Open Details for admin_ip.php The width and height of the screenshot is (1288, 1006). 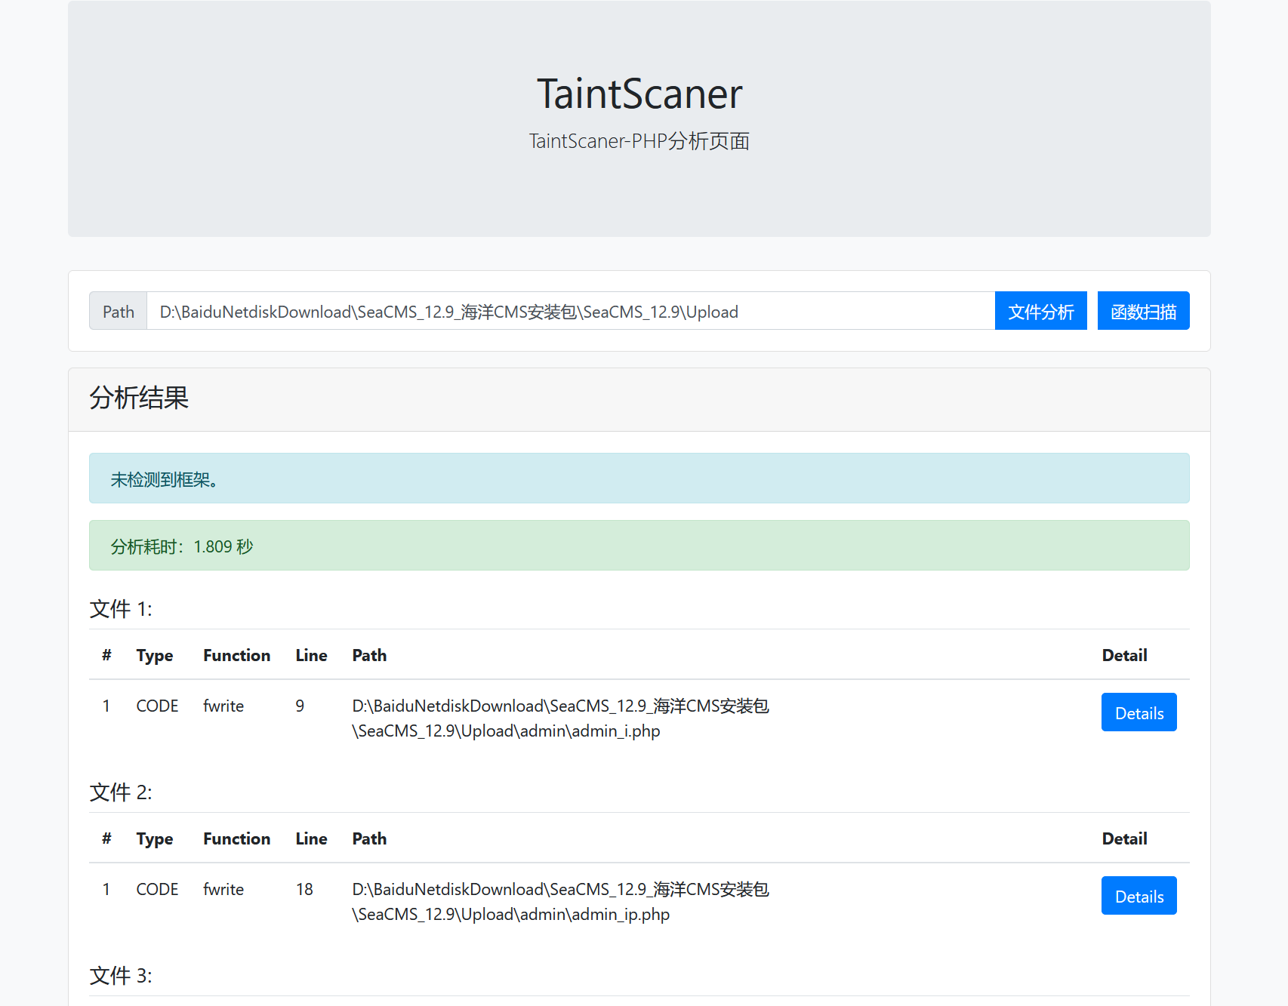(1139, 896)
